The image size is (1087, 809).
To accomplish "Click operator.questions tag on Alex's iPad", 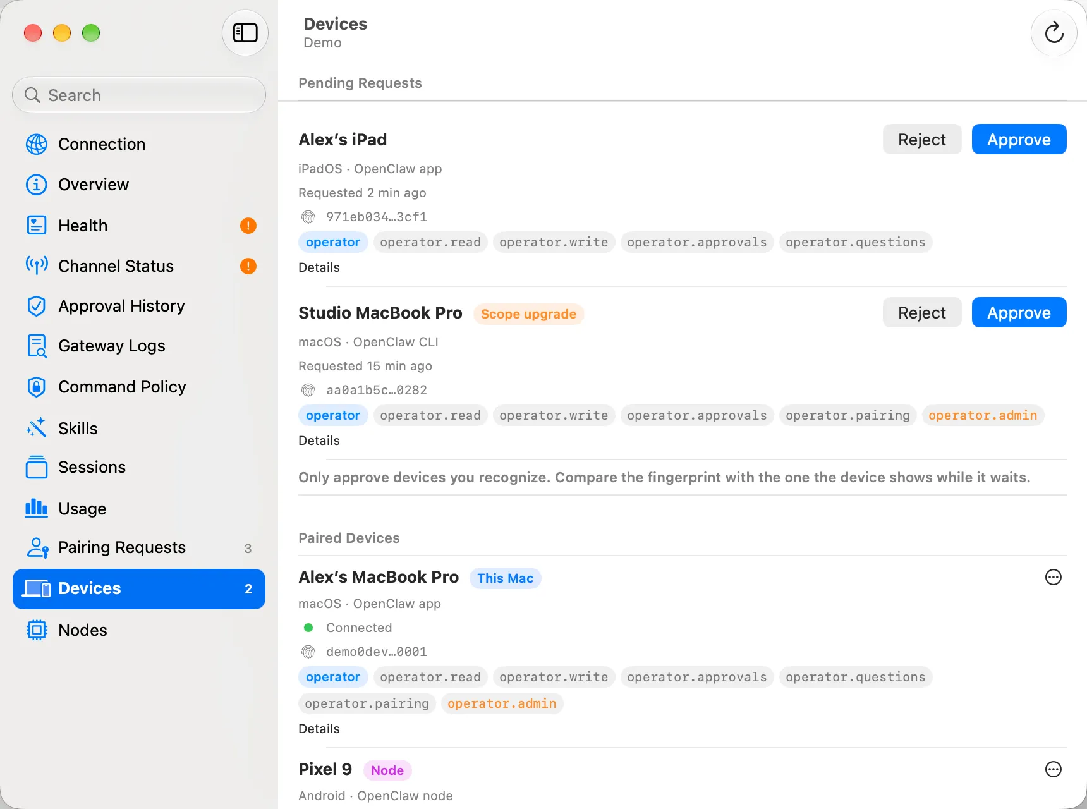I will pyautogui.click(x=855, y=242).
